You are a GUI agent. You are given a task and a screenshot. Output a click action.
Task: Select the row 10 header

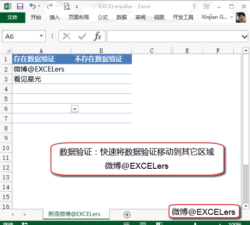(6, 148)
